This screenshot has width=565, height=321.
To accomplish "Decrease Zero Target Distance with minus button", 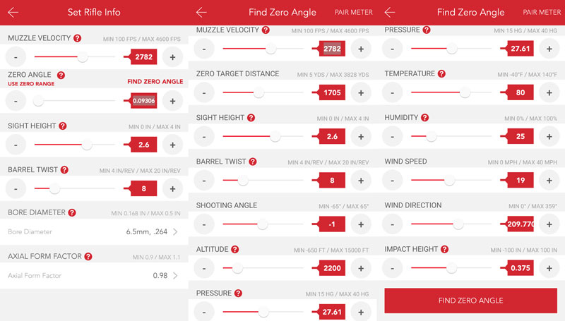I will 204,93.
